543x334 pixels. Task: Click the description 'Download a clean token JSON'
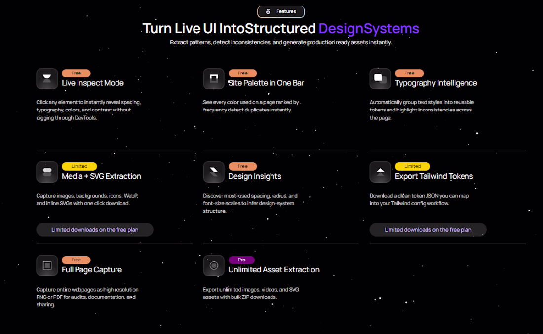420,200
